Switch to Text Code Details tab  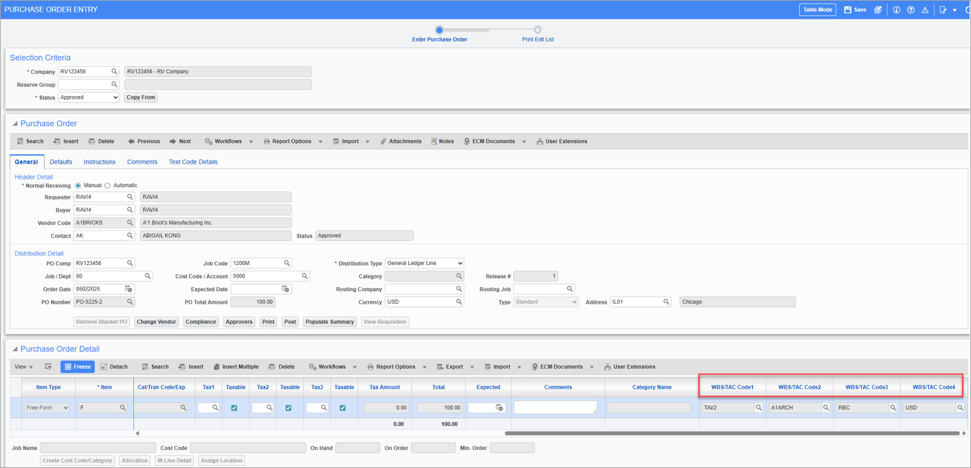(x=193, y=162)
